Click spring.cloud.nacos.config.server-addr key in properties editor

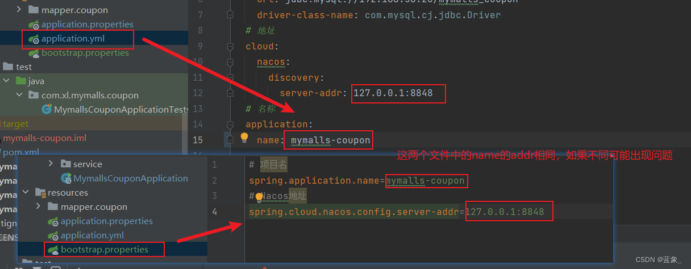tap(354, 212)
